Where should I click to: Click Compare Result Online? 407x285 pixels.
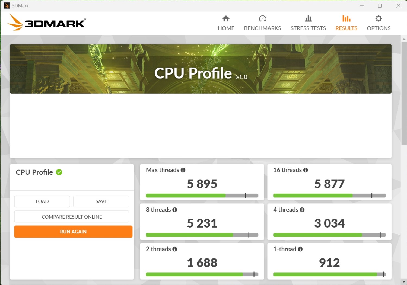72,217
